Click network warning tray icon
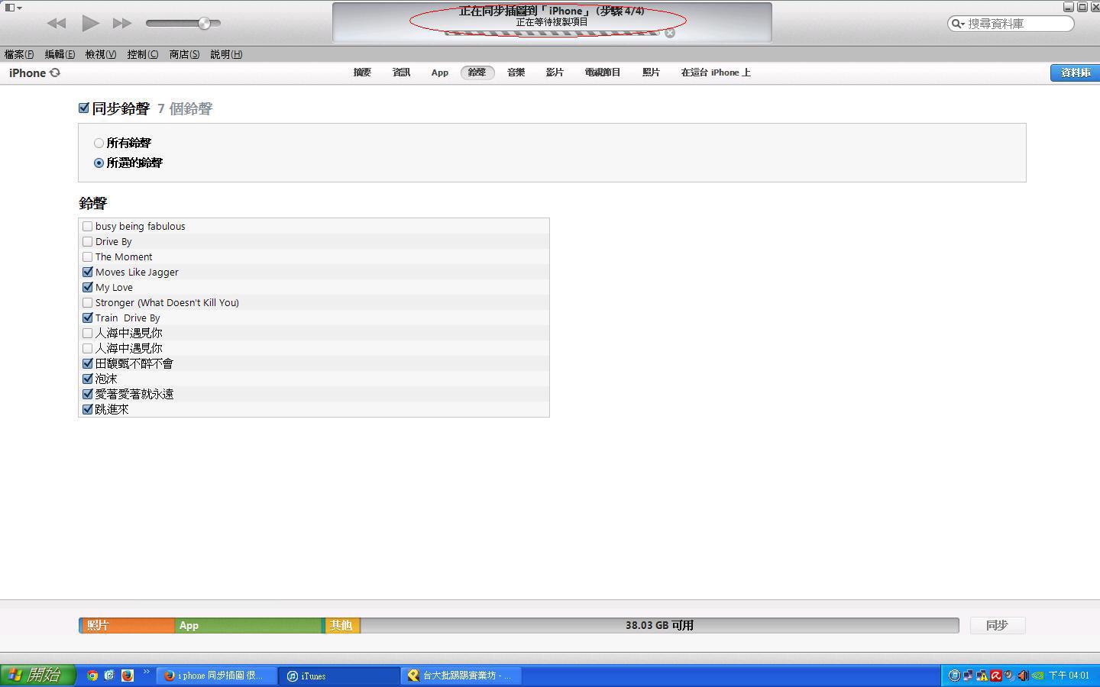The width and height of the screenshot is (1100, 687). (982, 676)
